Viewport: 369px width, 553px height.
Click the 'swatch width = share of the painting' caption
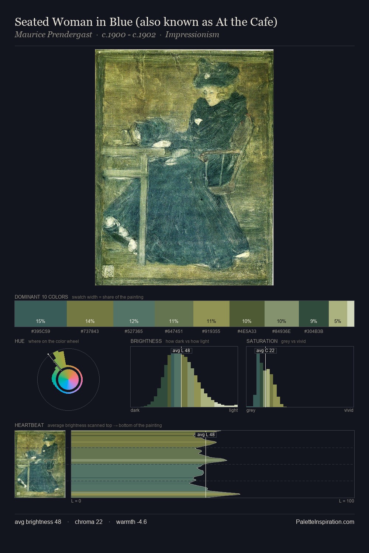[108, 297]
